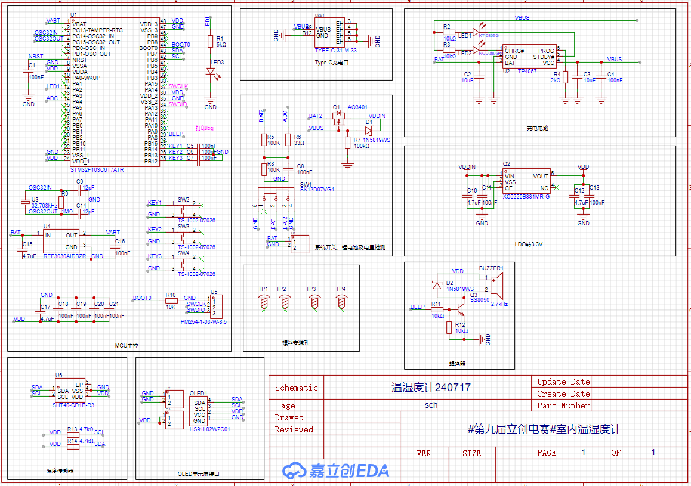This screenshot has height=486, width=691.
Task: Click the LDO转3.3V section title
Action: point(528,244)
